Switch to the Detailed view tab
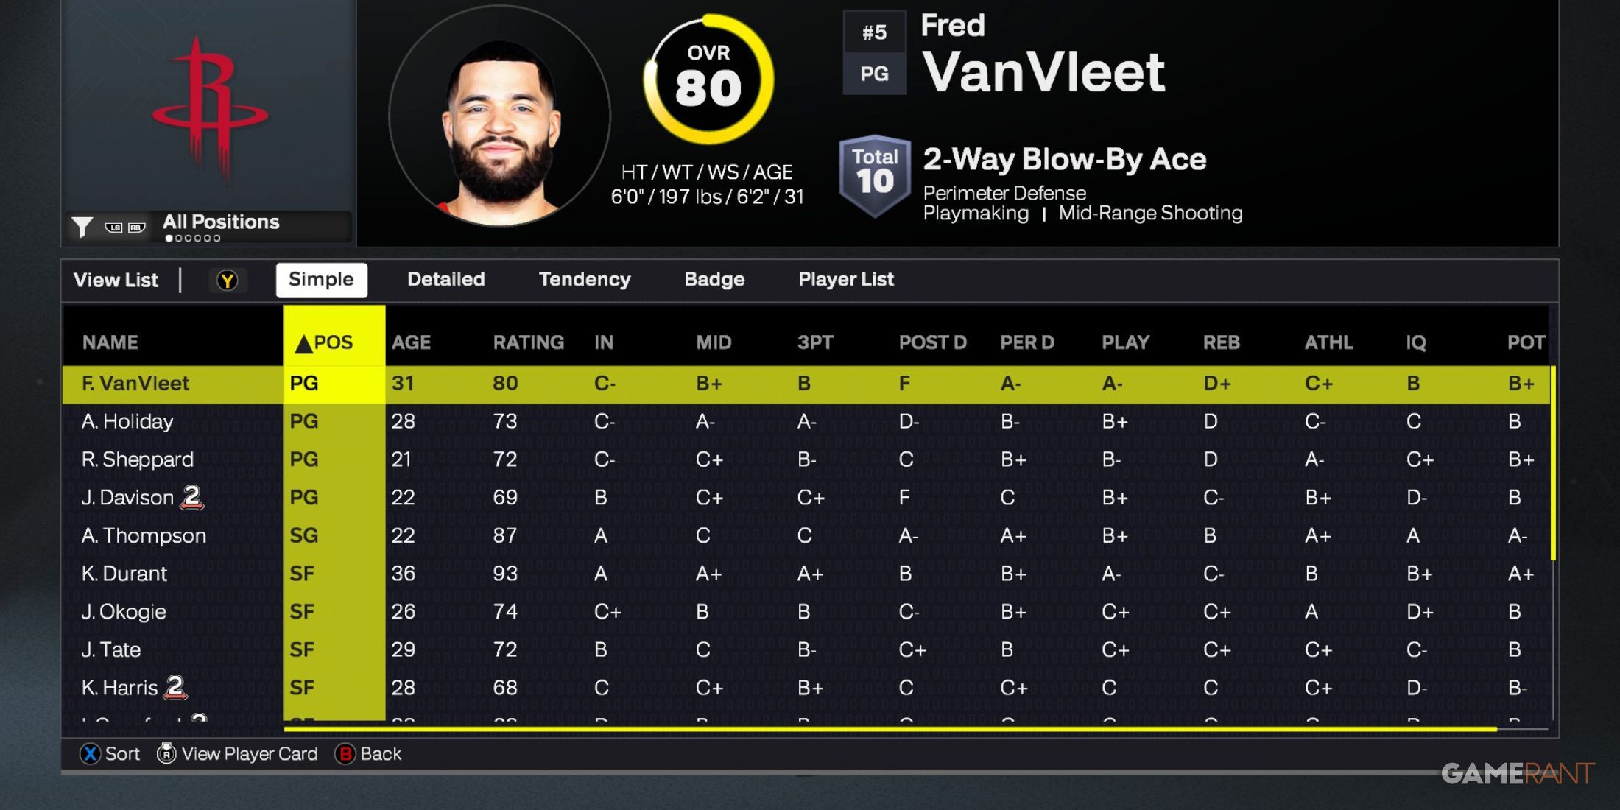This screenshot has width=1620, height=810. [x=446, y=280]
